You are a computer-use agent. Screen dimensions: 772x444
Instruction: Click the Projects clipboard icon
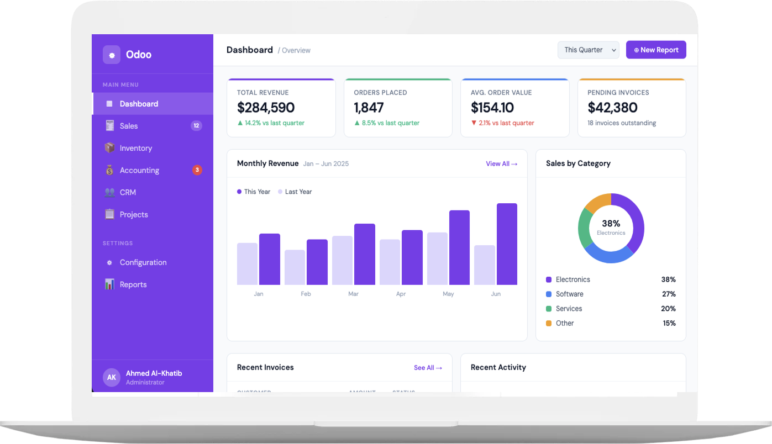coord(109,214)
